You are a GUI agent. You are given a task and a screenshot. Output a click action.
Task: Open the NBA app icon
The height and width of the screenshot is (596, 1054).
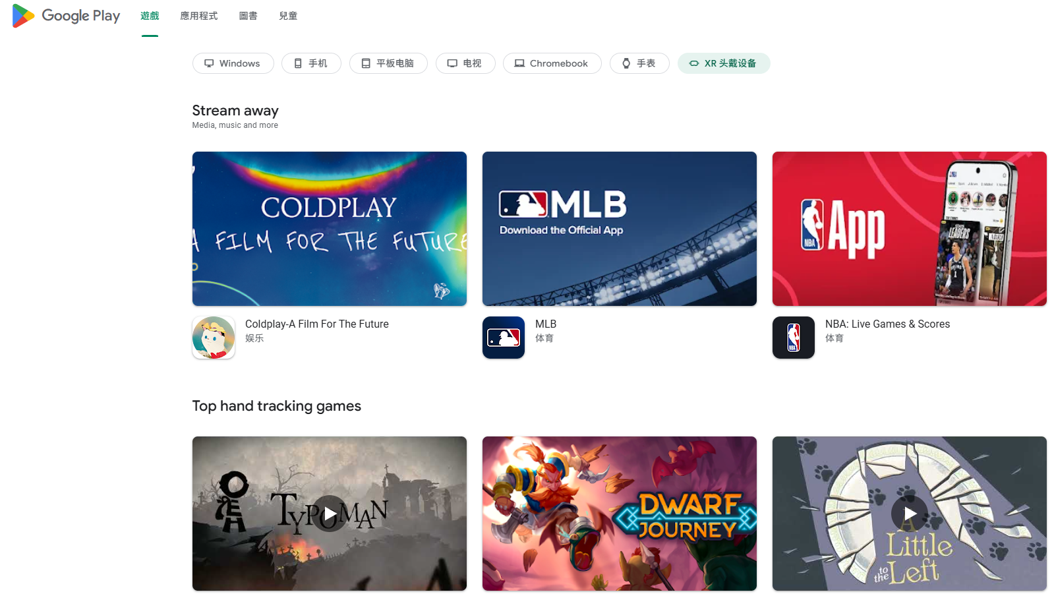coord(794,338)
